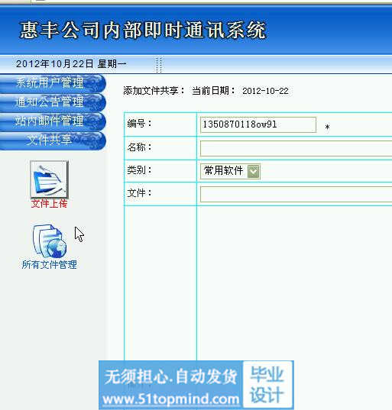
Task: Click the 文件上传 upload folder icon
Action: (x=49, y=179)
